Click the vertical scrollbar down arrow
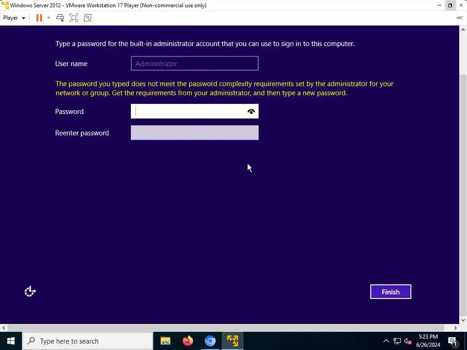This screenshot has width=467, height=350. [x=463, y=320]
